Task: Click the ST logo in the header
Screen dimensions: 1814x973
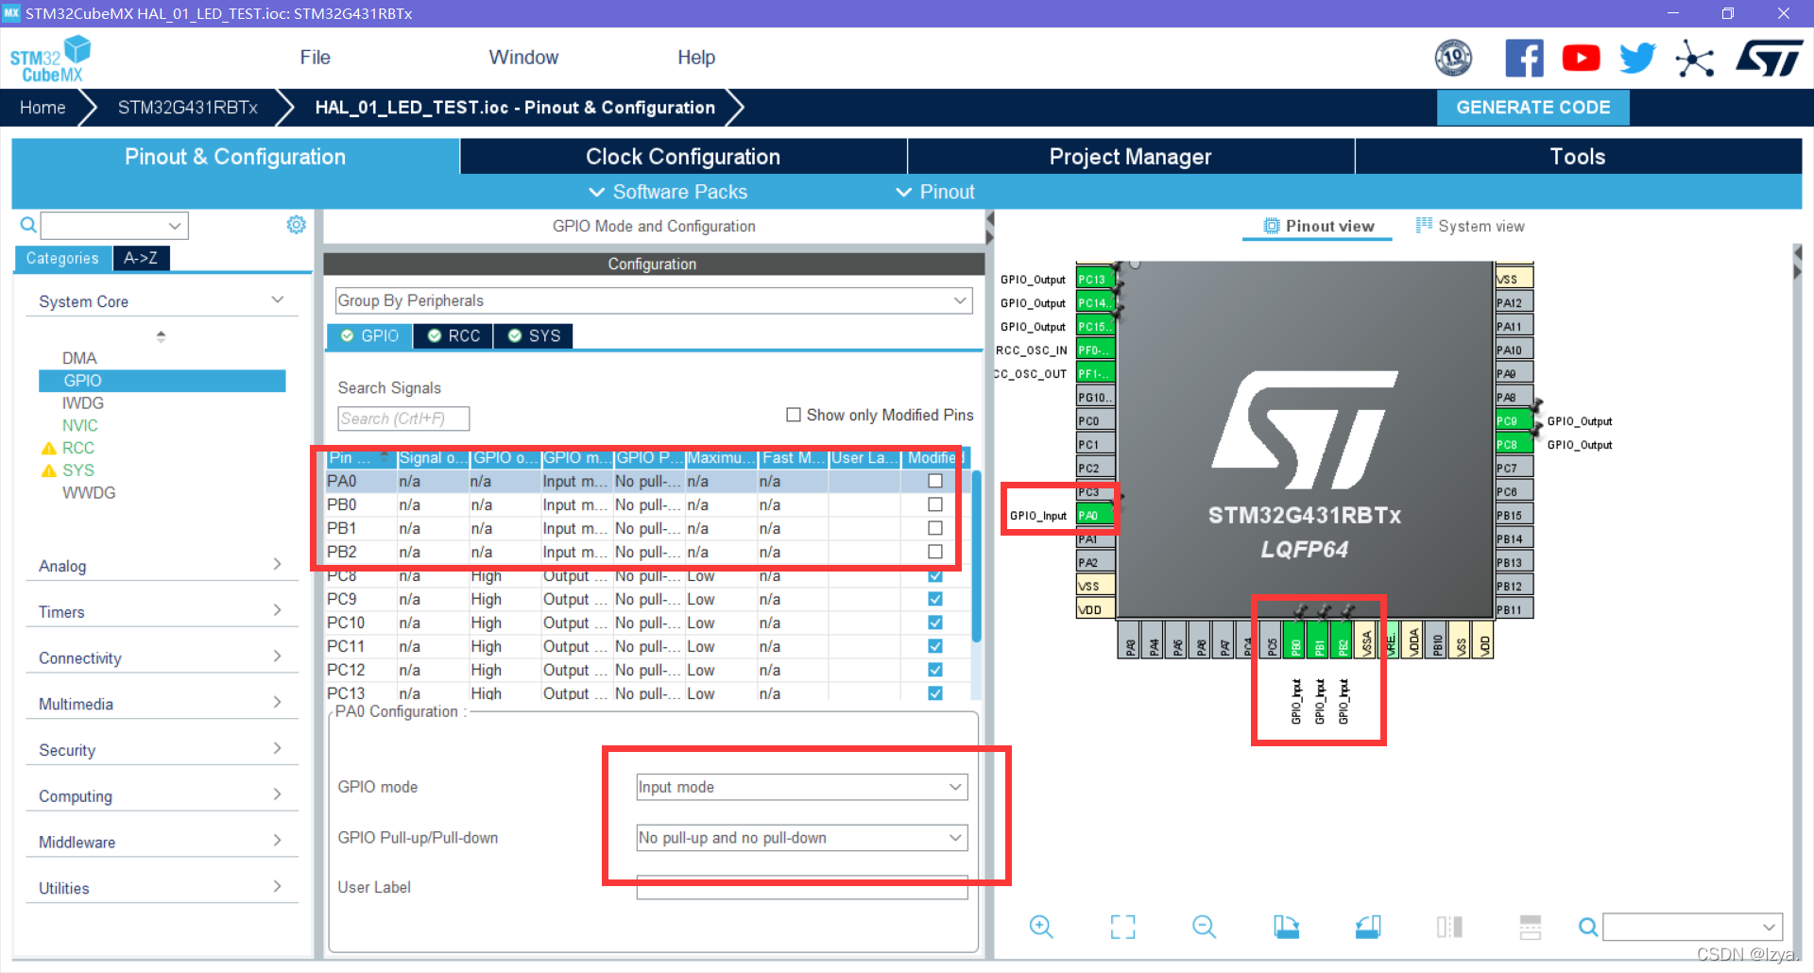Action: (1769, 59)
